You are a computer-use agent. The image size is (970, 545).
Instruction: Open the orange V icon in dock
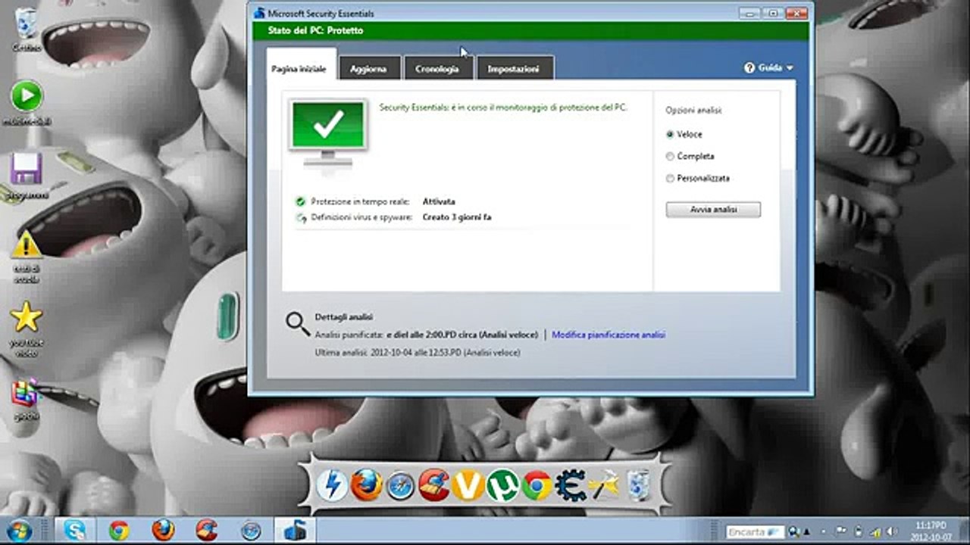[468, 485]
